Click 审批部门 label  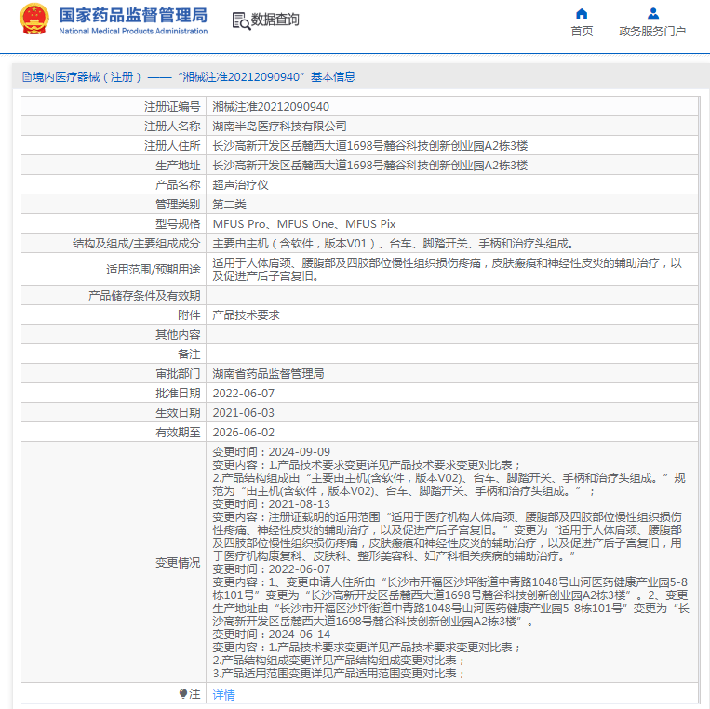click(178, 373)
